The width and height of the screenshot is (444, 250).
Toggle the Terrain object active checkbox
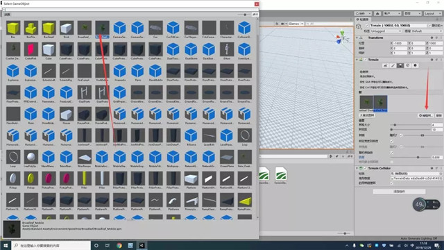(x=367, y=26)
